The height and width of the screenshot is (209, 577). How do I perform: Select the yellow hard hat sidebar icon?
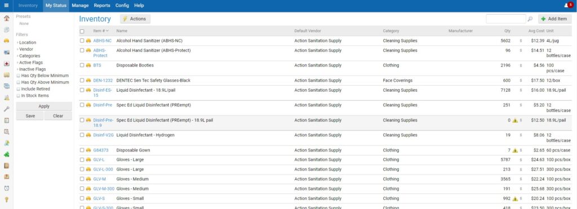(x=6, y=41)
